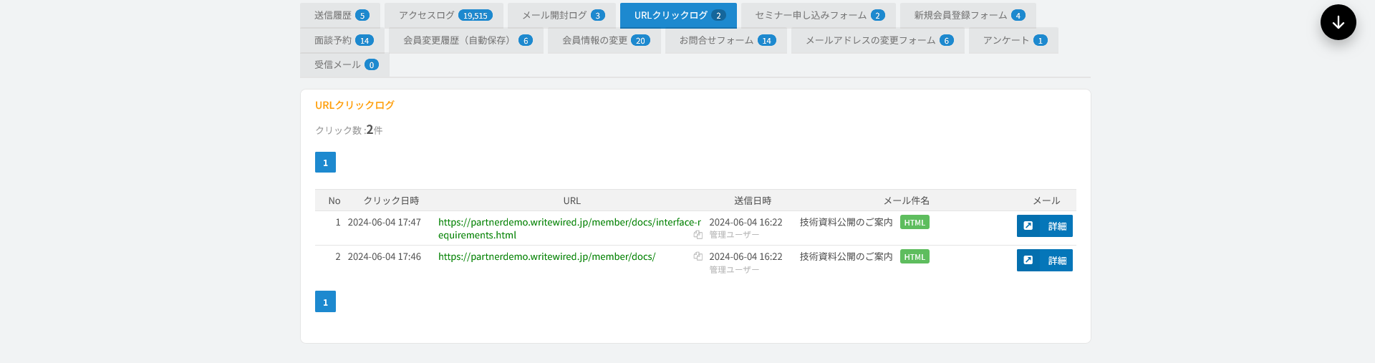Screen dimensions: 1375x363
Task: Switch to the アンケート tab
Action: [1013, 40]
